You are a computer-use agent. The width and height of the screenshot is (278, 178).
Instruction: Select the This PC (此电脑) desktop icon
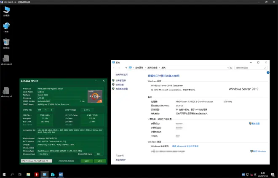point(6,11)
